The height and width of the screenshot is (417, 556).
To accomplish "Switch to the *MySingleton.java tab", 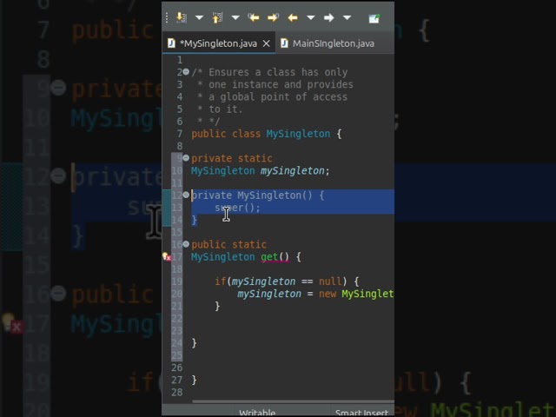I will click(218, 43).
